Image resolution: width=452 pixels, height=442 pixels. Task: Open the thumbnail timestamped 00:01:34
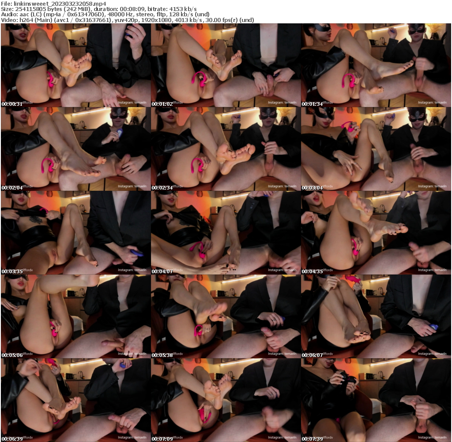377,66
